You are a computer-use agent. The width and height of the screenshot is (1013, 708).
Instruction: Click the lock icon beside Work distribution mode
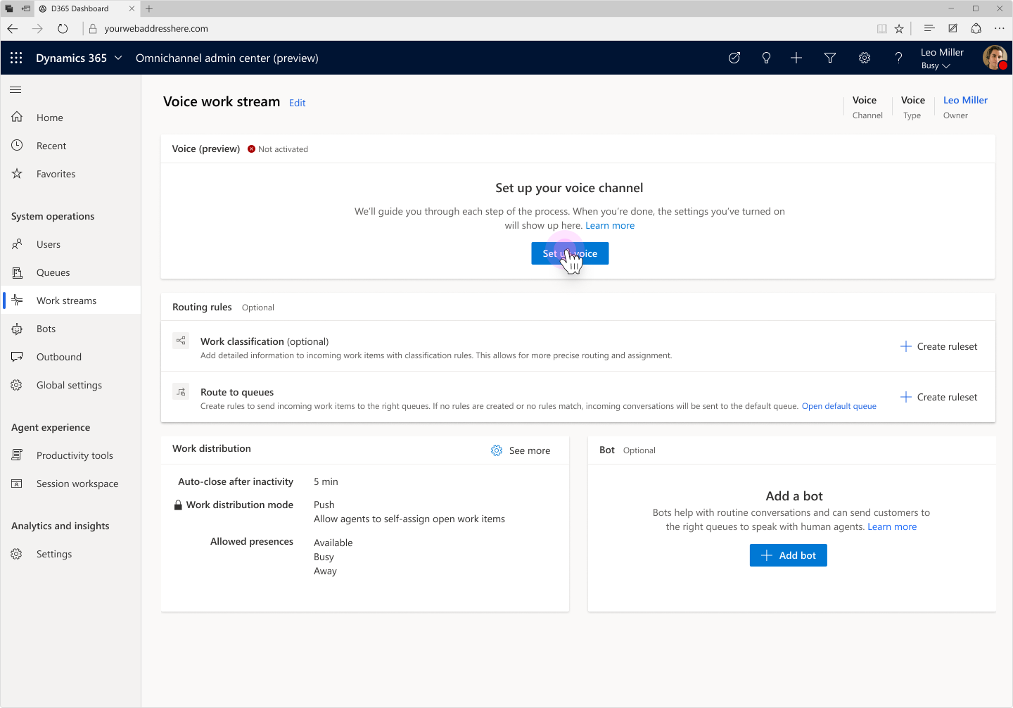(178, 505)
